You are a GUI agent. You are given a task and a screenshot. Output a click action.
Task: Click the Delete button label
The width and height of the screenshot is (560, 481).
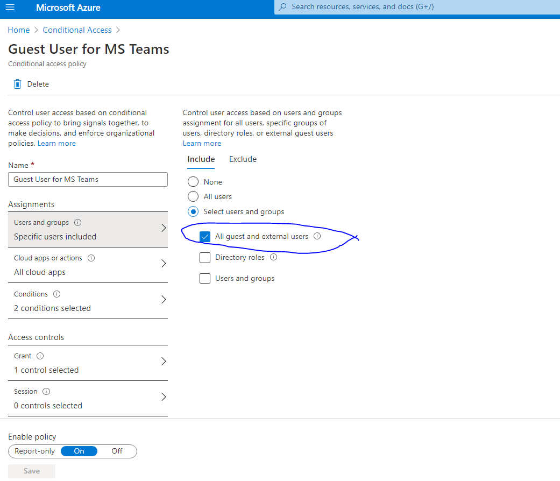coord(38,84)
